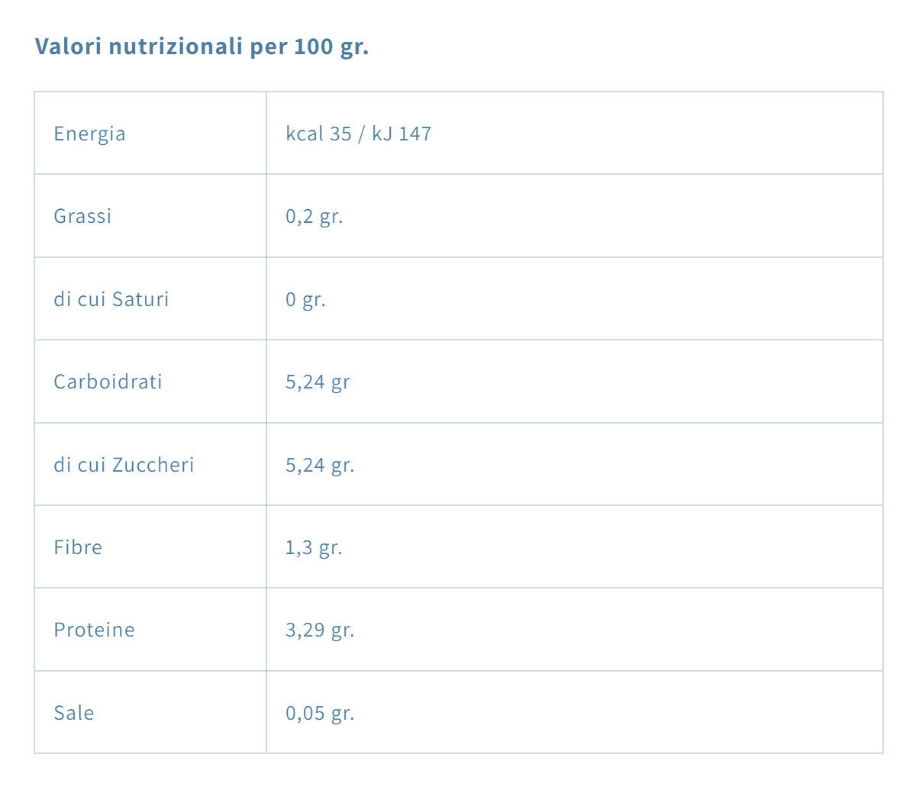Viewport: 906px width, 793px height.
Task: Click the word 'nutrizionali' in the heading
Action: coord(176,47)
